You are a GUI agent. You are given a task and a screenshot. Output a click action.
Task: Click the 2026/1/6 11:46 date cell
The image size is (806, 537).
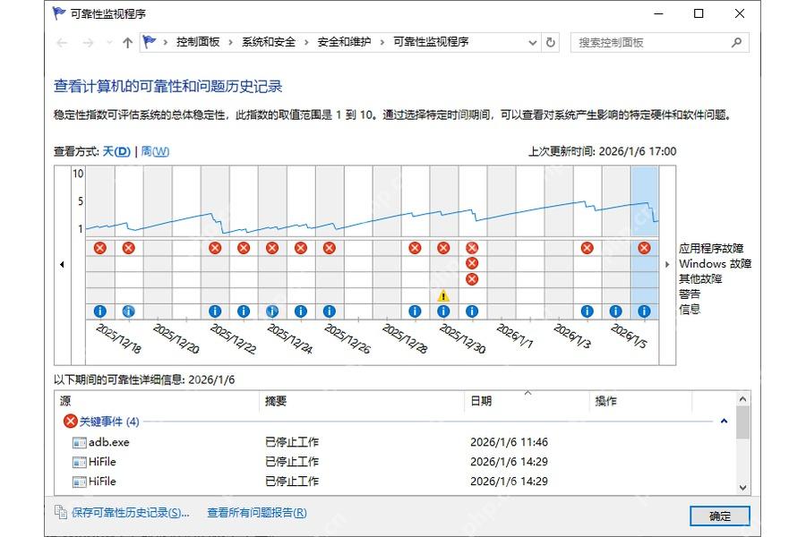[x=509, y=442]
